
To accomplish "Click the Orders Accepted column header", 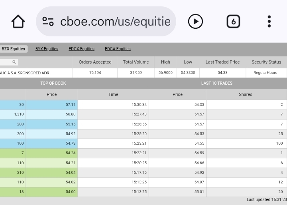I will [x=95, y=62].
